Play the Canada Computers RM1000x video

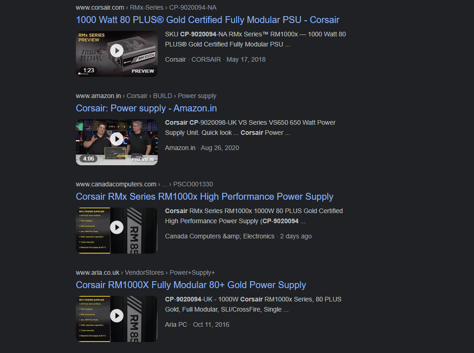(x=117, y=227)
